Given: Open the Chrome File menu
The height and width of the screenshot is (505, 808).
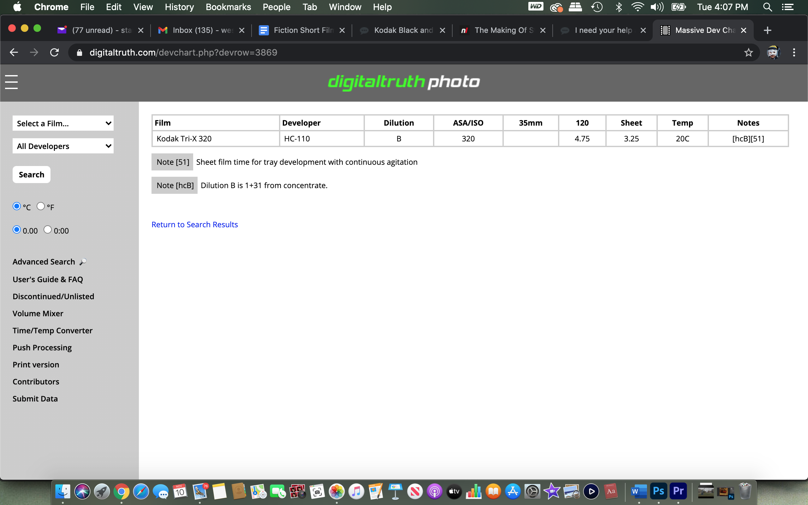Looking at the screenshot, I should [87, 7].
